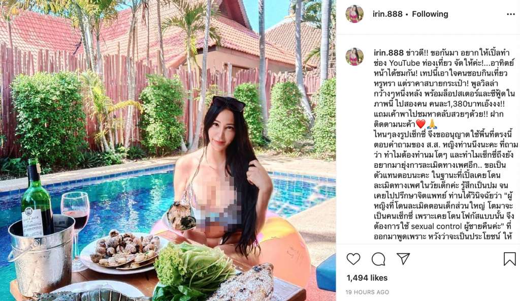Open comments with the speech bubble icon
The image size is (520, 301).
(x=378, y=259)
